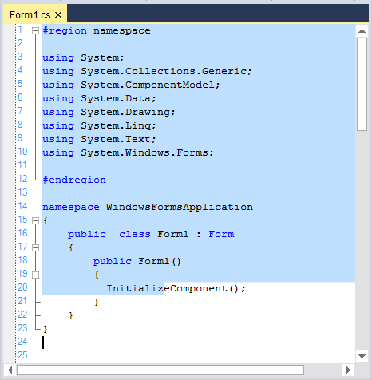Viewport: 372px width, 380px height.
Task: Click 'System.ComponentModel' text
Action: pos(148,85)
